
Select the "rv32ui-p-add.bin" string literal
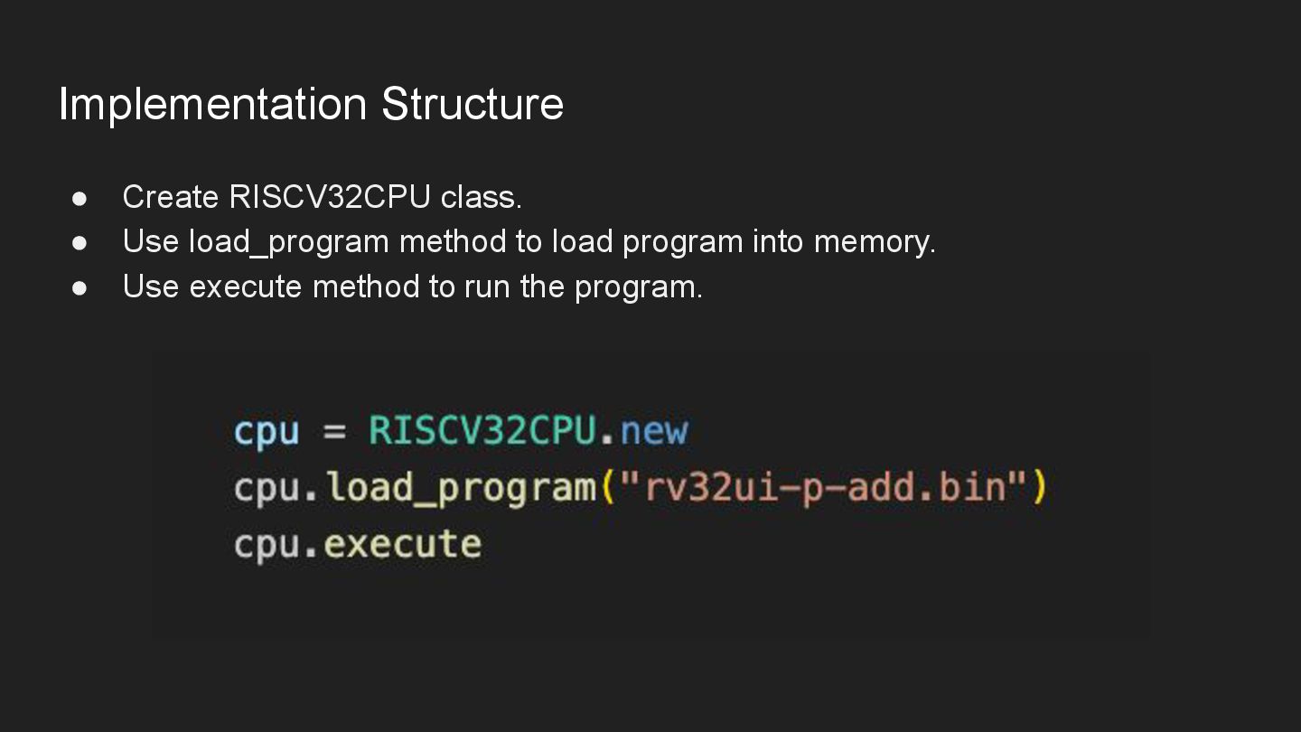(x=822, y=487)
